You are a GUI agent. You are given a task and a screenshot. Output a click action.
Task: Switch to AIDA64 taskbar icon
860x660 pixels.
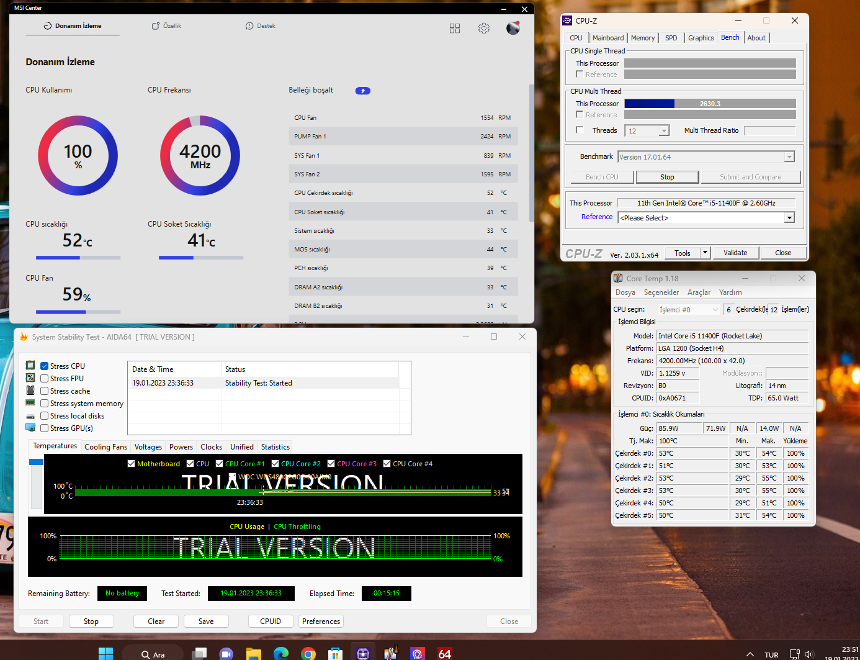pos(445,654)
